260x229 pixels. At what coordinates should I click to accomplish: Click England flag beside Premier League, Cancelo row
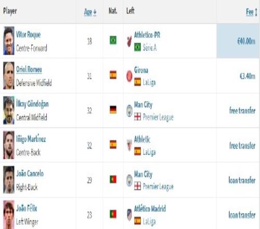point(137,186)
